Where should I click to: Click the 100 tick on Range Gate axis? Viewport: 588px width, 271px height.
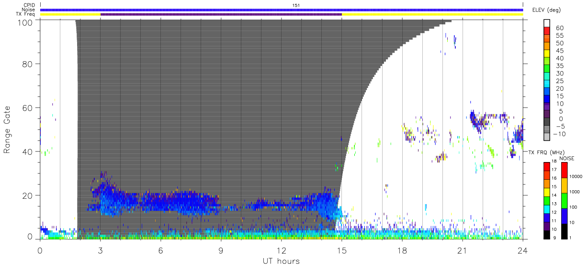click(x=25, y=22)
